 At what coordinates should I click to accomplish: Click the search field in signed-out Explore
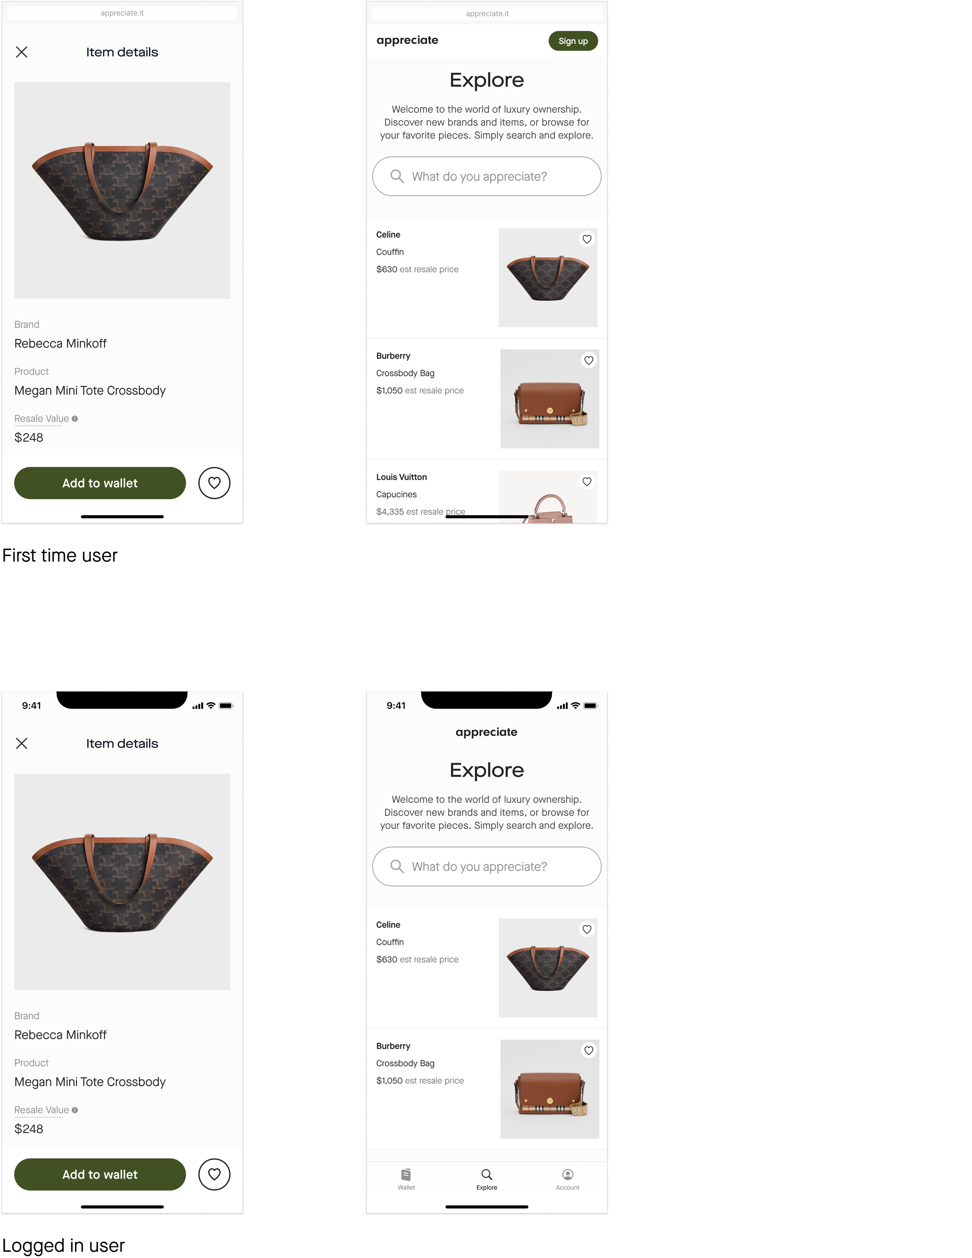pos(486,176)
